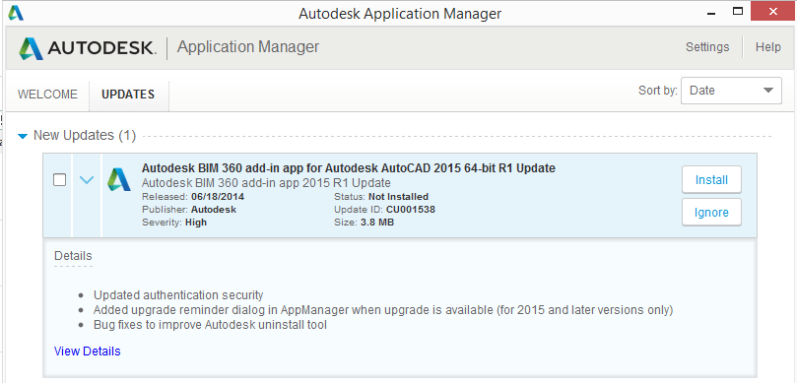Click the subtitle "Autodesk BIM 360 add-in app 2015 R1 Update"
797x383 pixels.
coord(266,183)
